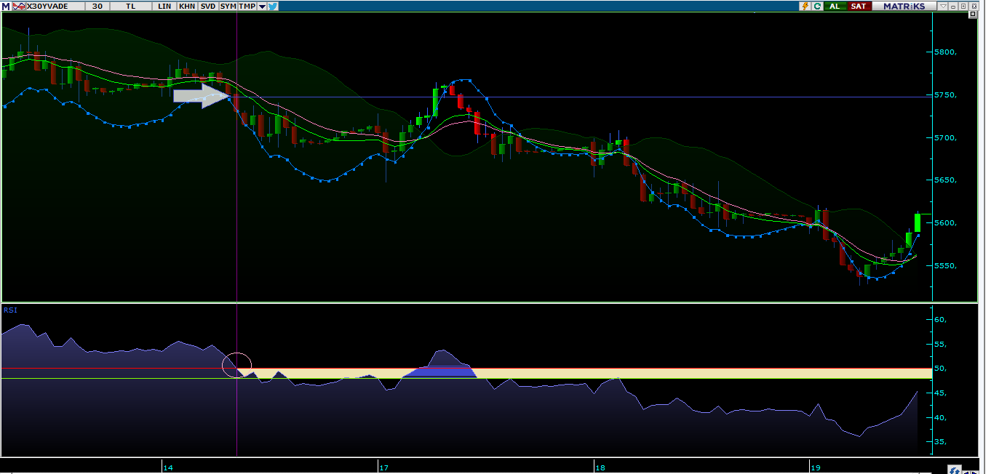Click the small square icon above the price scale
The image size is (991, 474).
pos(971,15)
